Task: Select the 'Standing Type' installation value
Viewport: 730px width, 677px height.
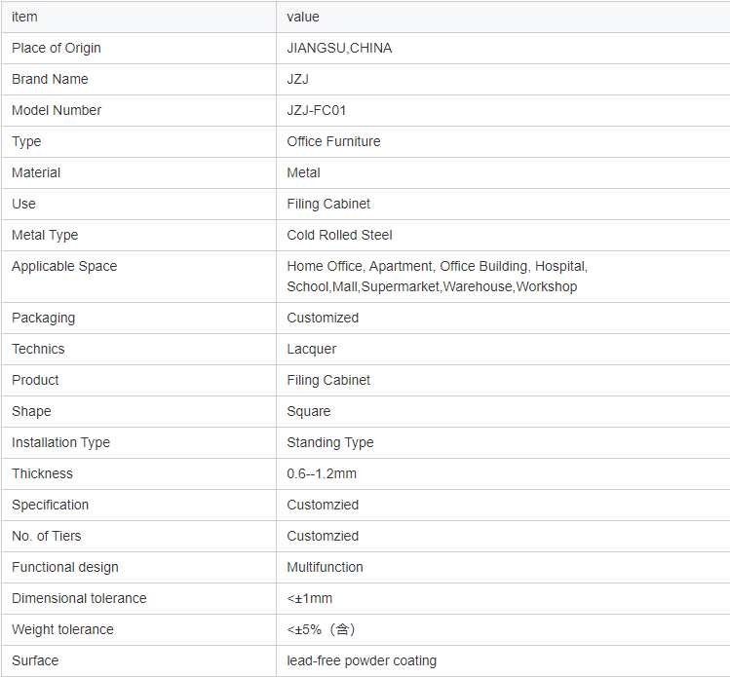Action: pos(330,442)
